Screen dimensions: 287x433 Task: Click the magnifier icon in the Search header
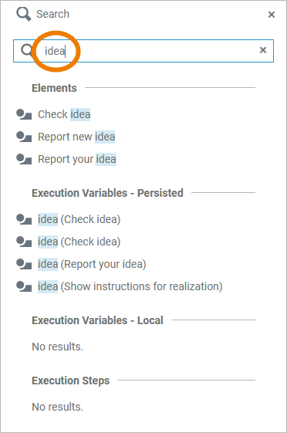[x=23, y=14]
